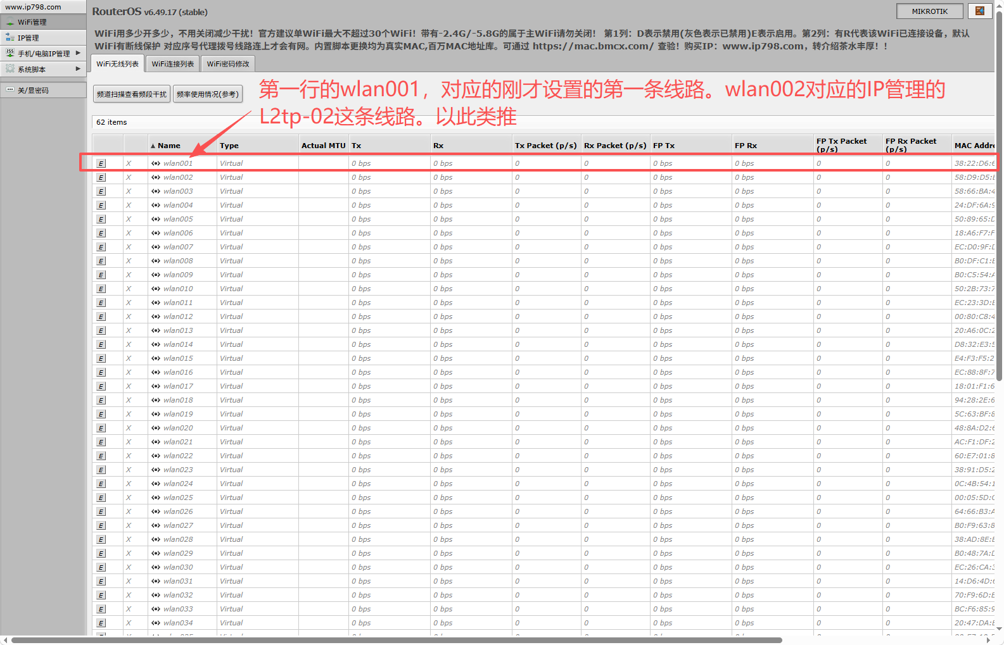Click the 手机/电脑IP管理 sidebar icon
1004x645 pixels.
click(x=10, y=54)
